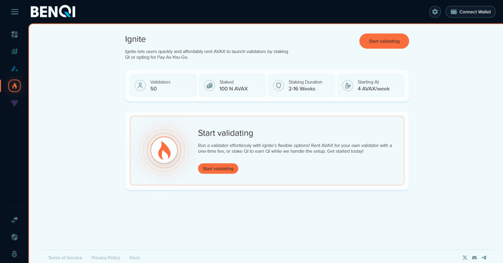Click the Connect Wallet button
Screen dimensions: 503x263
click(471, 12)
